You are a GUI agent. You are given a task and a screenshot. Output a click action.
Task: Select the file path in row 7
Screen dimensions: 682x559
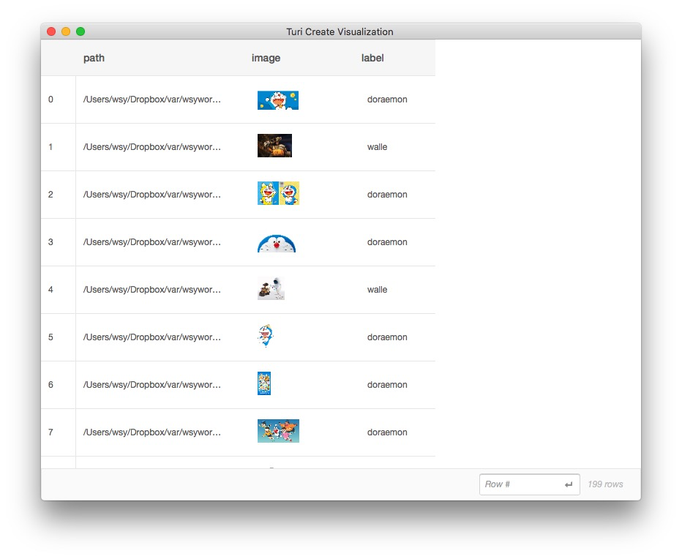(152, 432)
